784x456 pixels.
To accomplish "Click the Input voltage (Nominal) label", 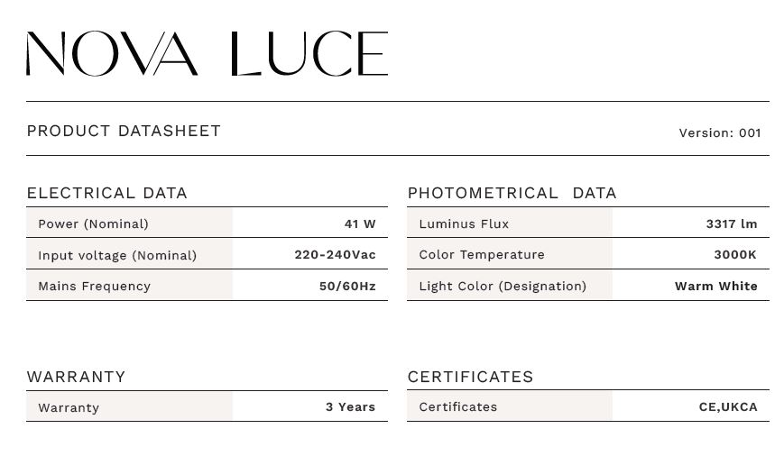I will [117, 255].
